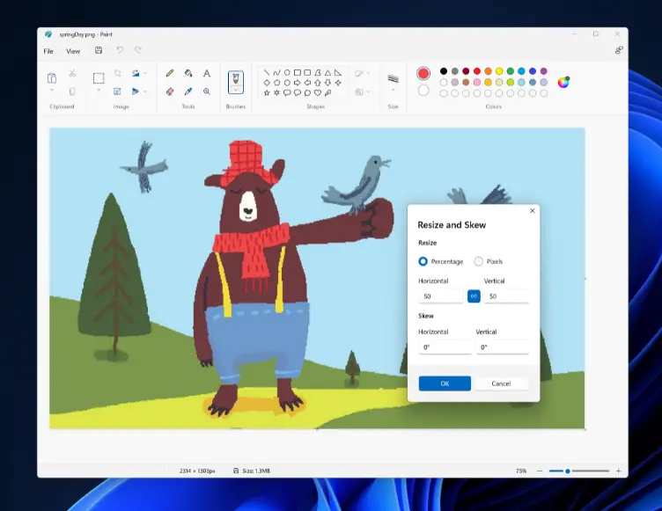Expand the Rotate dropdown arrow
The image size is (662, 511).
tap(145, 73)
